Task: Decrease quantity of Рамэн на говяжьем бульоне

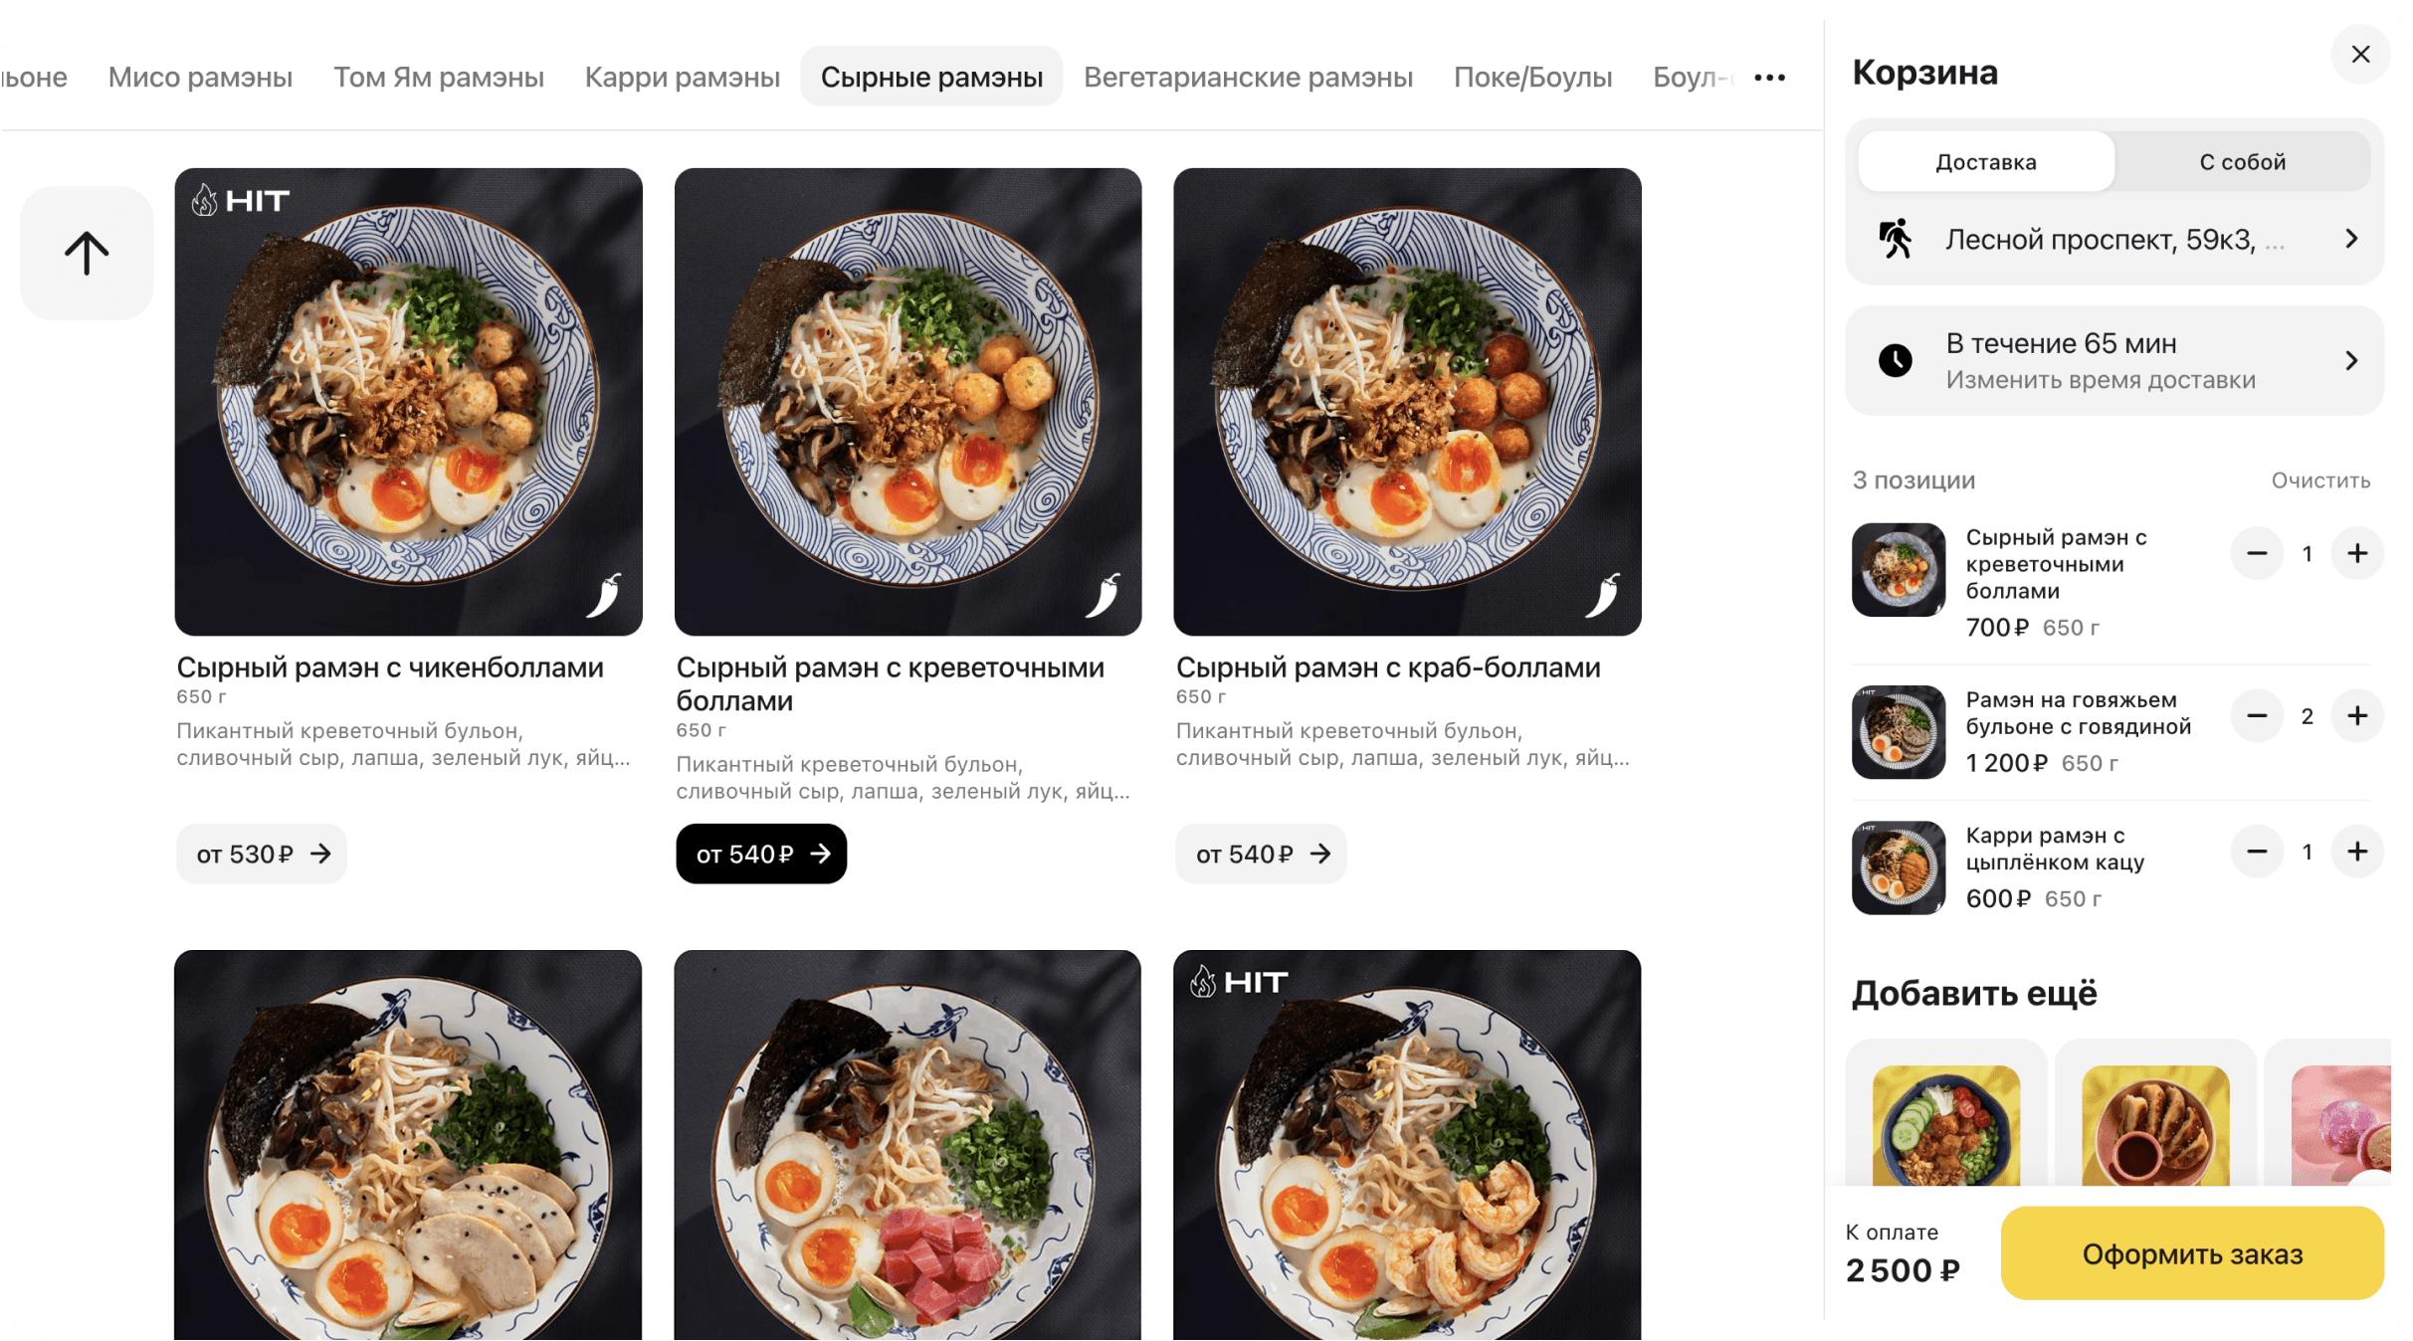Action: tap(2257, 716)
